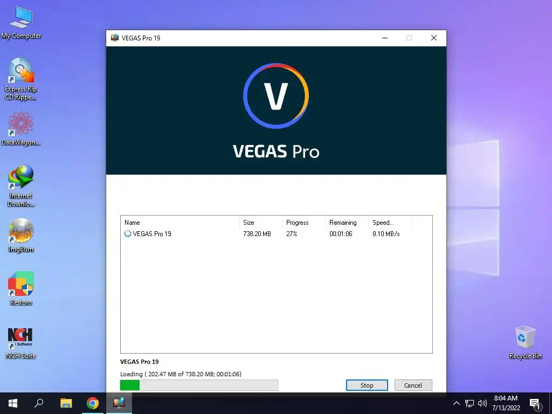Open the taskbar clock showing 8:04 AM

coord(506,403)
